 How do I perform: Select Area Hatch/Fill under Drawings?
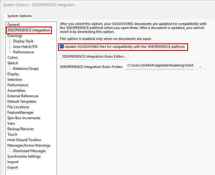point(25,47)
